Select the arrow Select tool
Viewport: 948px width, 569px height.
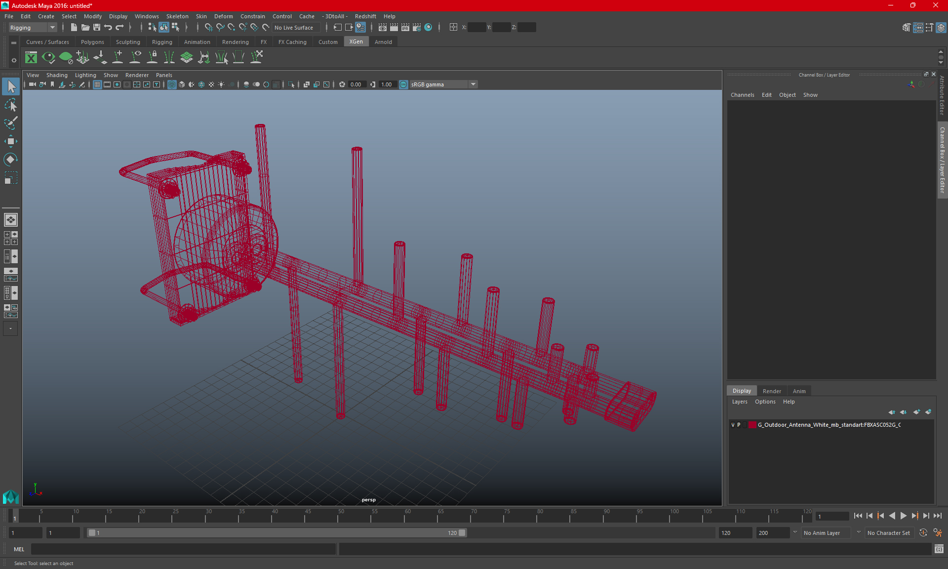[x=11, y=87]
